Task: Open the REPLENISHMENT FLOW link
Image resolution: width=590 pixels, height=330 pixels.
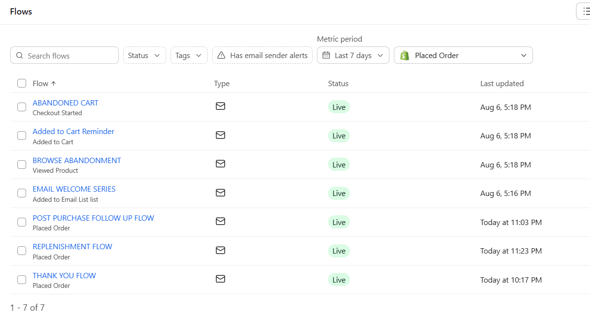Action: 72,247
